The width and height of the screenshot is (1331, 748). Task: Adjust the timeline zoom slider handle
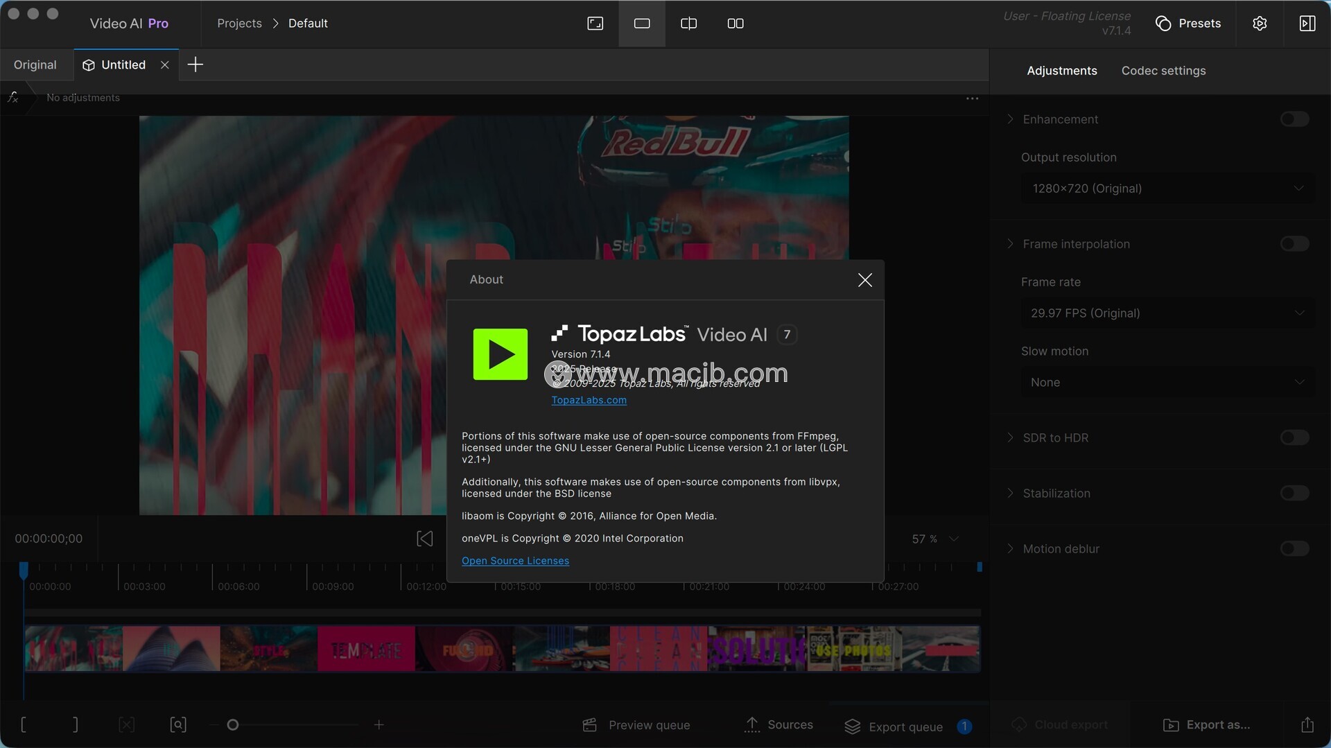tap(233, 725)
